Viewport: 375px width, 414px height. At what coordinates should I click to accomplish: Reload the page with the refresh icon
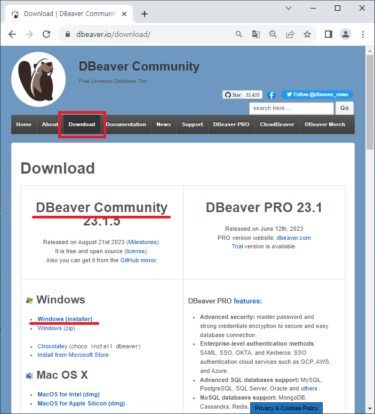click(x=46, y=34)
